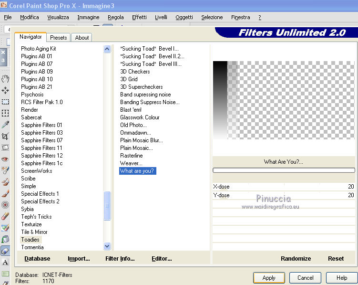
Task: Select the rectangular Selection tool
Action: 5,102
